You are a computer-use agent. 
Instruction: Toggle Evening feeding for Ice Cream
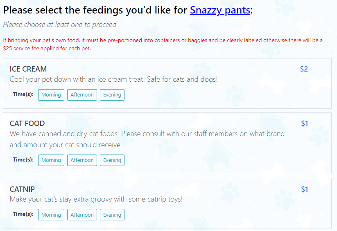tap(112, 95)
